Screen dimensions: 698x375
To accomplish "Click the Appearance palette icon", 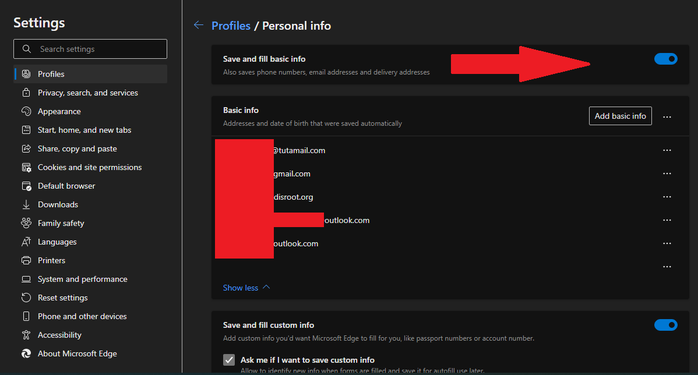I will [26, 111].
